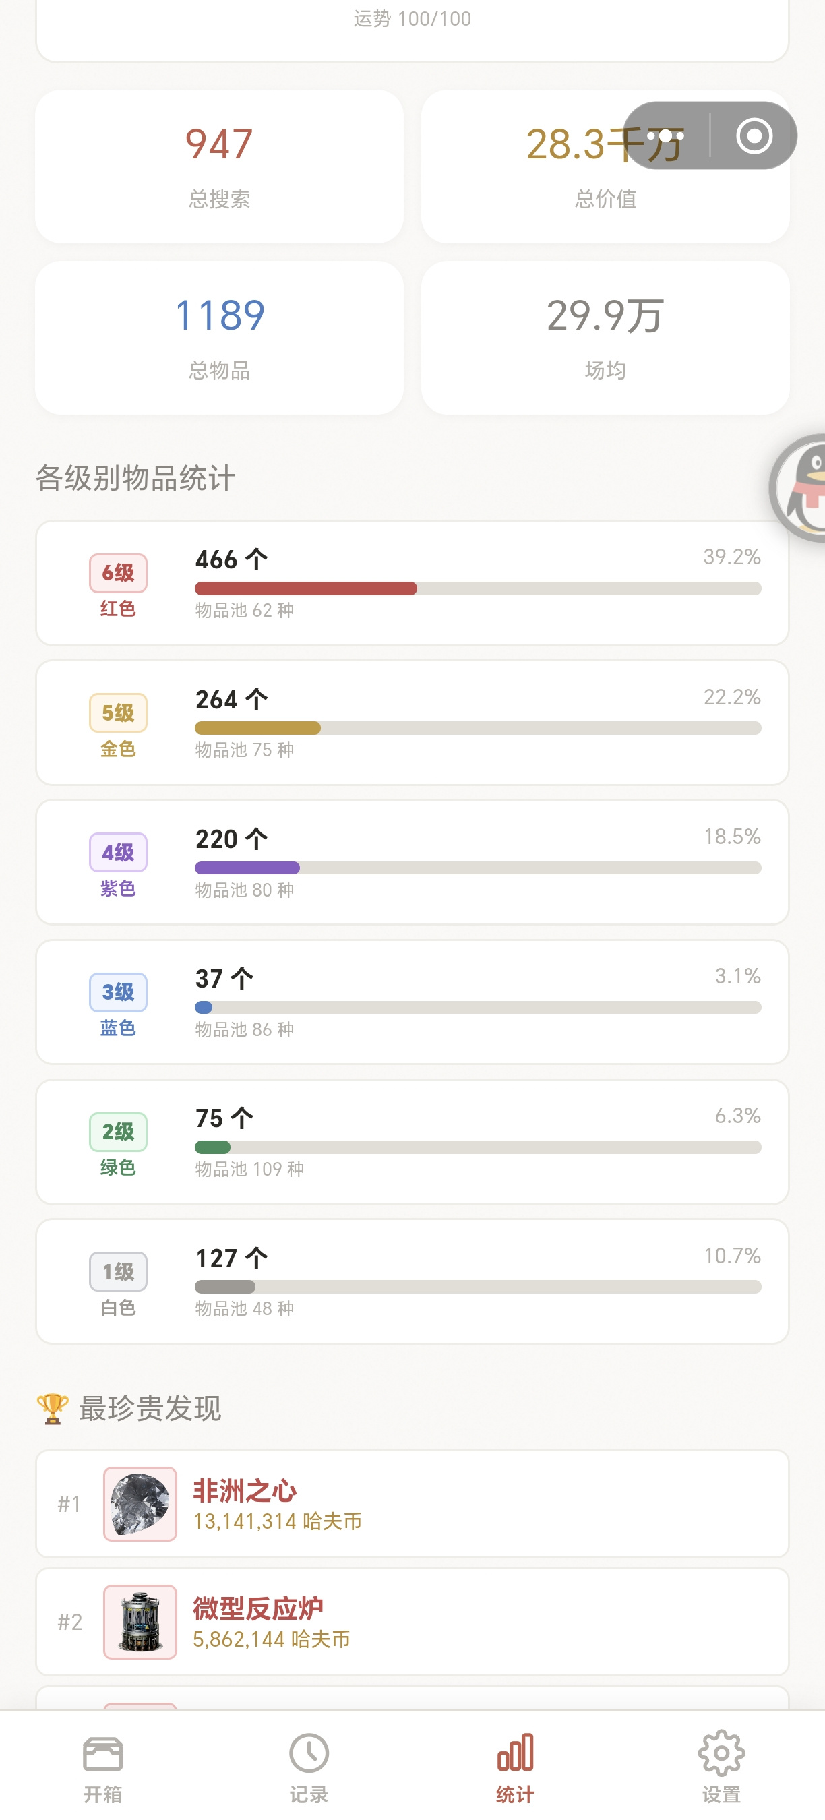Image resolution: width=825 pixels, height=1820 pixels.
Task: Open the 微型反应炉 item thumbnail
Action: tap(140, 1621)
